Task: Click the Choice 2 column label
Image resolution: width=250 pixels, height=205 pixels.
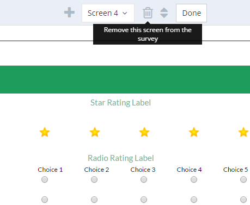Action: pyautogui.click(x=96, y=170)
